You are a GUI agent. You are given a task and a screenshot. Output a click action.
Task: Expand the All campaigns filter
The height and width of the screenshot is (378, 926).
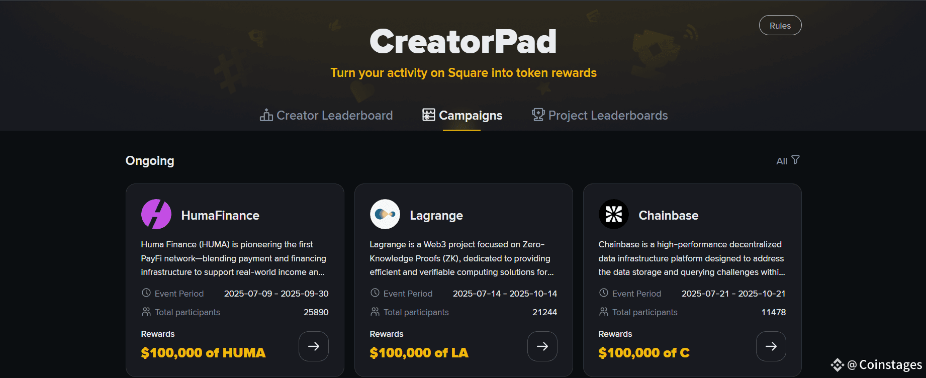tap(788, 160)
